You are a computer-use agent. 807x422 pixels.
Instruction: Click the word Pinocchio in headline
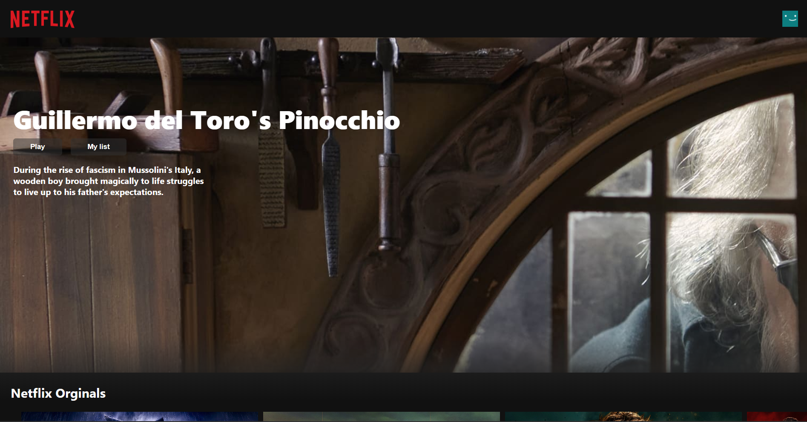[x=339, y=120]
